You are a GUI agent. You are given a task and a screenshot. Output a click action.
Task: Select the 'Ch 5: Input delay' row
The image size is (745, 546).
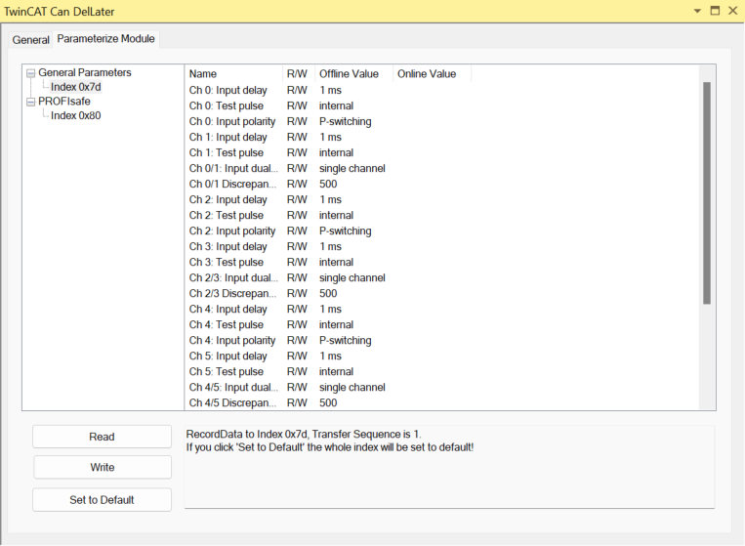point(328,357)
